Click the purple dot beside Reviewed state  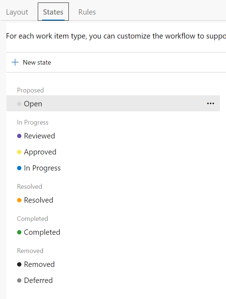tap(19, 136)
